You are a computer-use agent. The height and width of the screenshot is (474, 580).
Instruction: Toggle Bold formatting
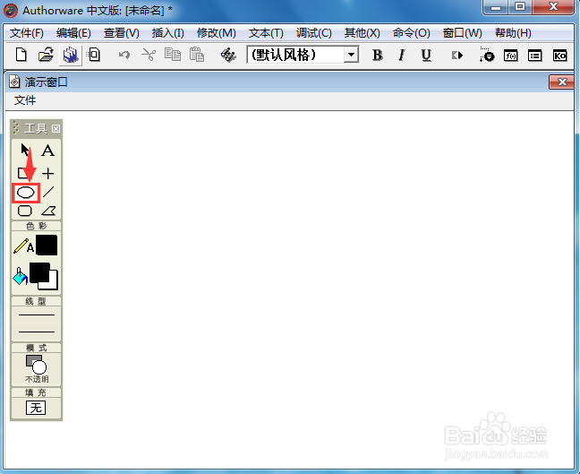click(x=378, y=56)
